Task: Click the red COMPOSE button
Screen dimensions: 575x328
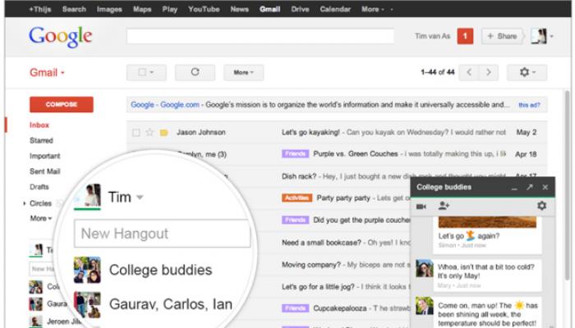Action: click(62, 104)
